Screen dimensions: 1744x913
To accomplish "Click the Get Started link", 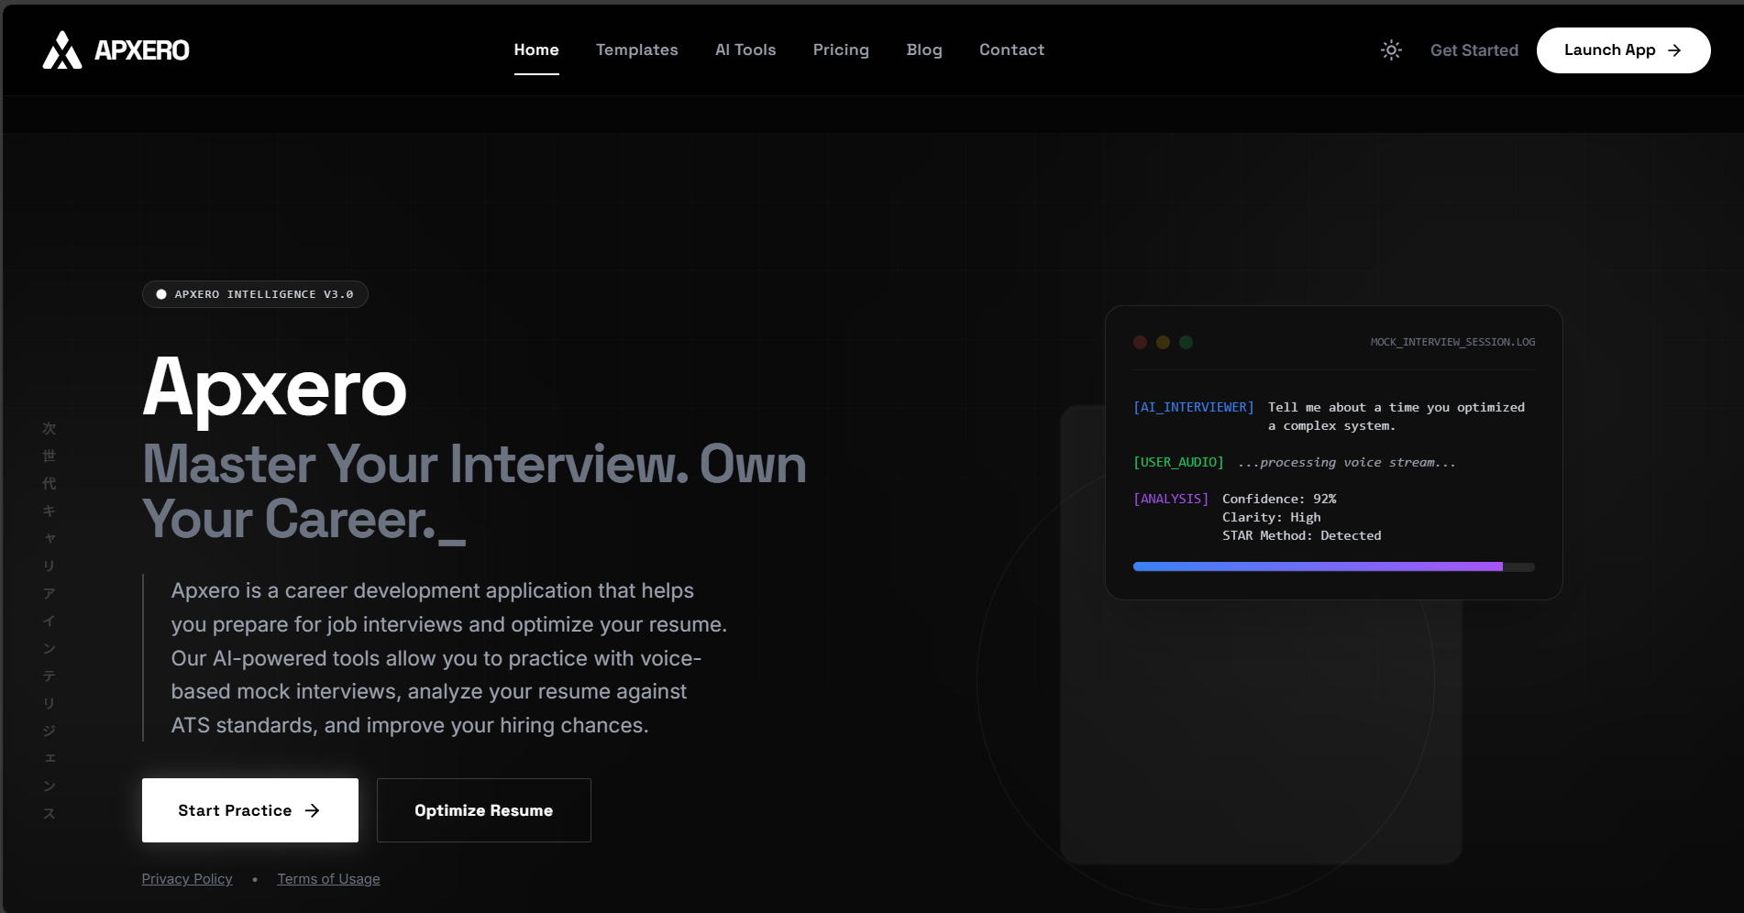I will (1474, 50).
